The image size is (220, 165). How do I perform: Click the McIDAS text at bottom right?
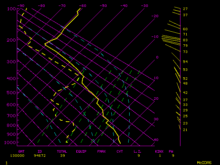pyautogui.click(x=204, y=162)
